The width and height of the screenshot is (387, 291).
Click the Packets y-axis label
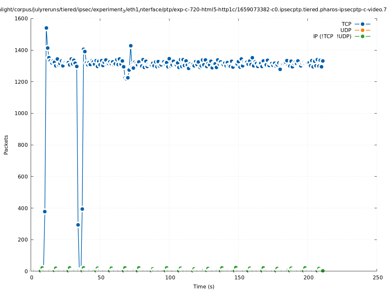pyautogui.click(x=6, y=145)
